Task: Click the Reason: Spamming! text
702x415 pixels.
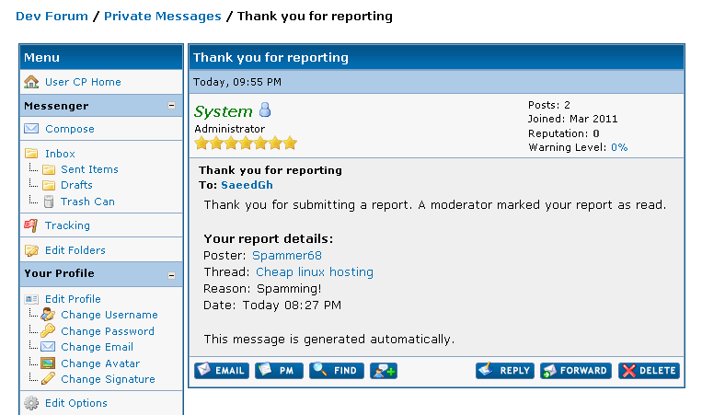Action: [262, 289]
